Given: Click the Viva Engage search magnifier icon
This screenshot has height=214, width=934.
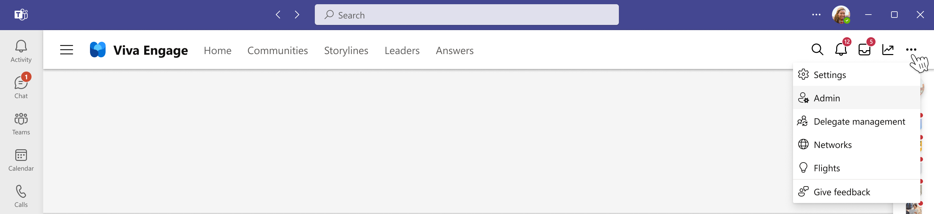Looking at the screenshot, I should click(817, 50).
